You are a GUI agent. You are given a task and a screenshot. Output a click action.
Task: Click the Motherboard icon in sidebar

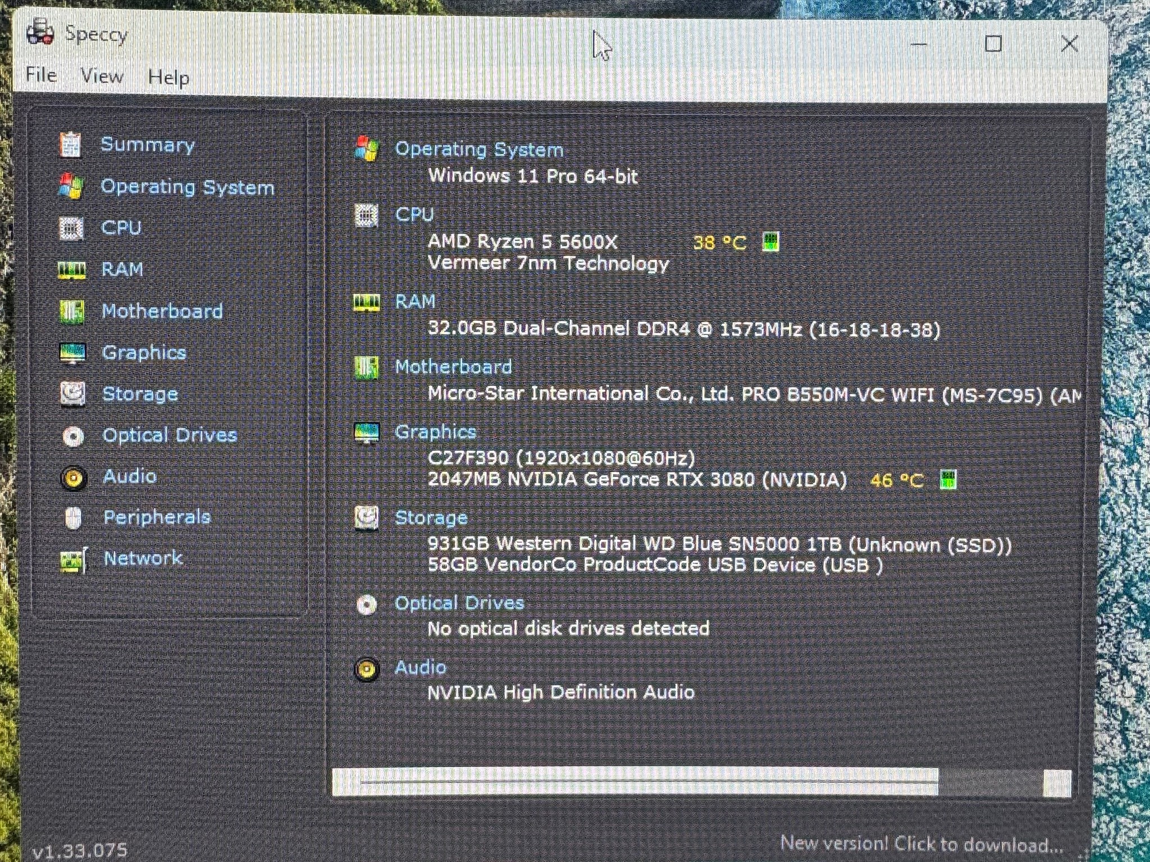tap(72, 311)
